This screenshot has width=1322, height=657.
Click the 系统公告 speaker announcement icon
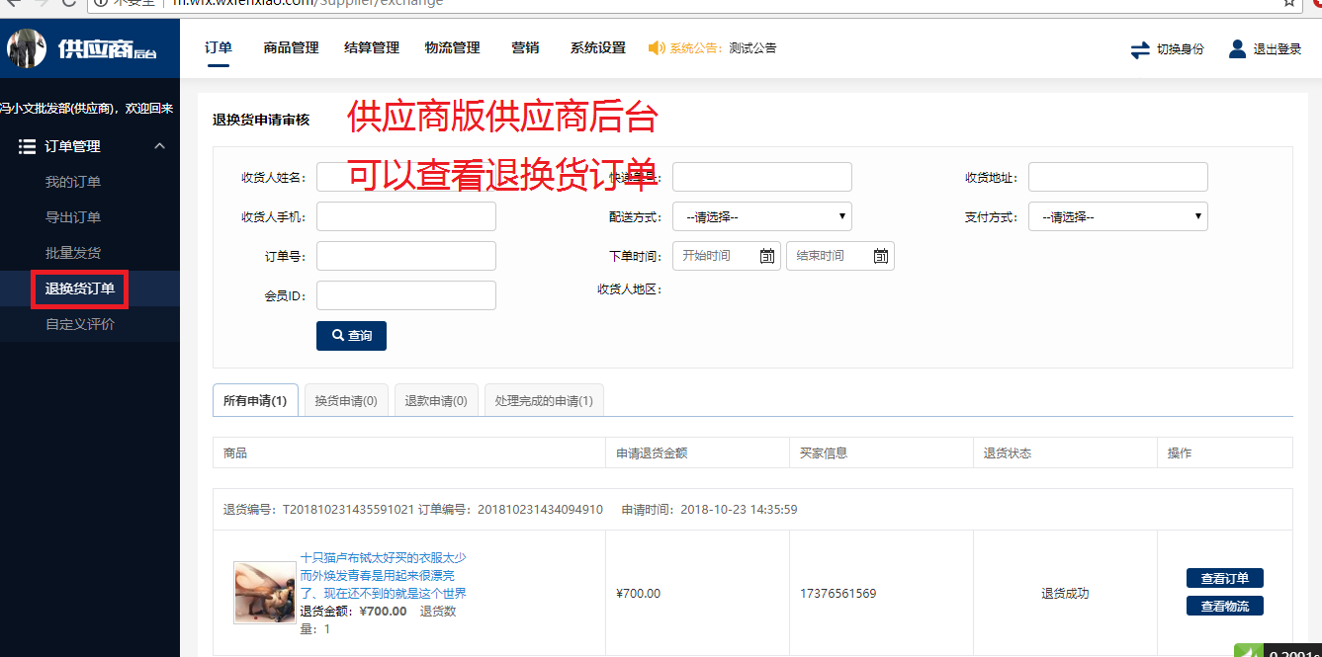656,47
